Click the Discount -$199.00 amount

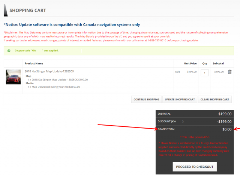click(223, 121)
